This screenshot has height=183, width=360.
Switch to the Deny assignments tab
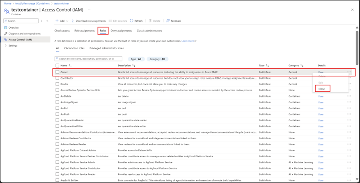coord(121,31)
